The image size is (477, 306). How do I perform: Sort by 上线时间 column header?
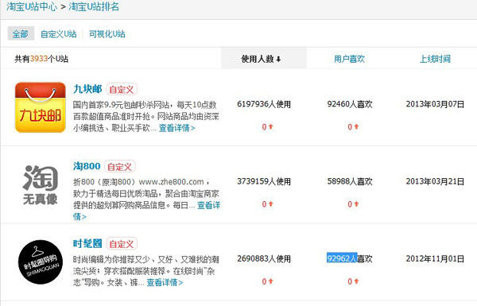point(435,59)
